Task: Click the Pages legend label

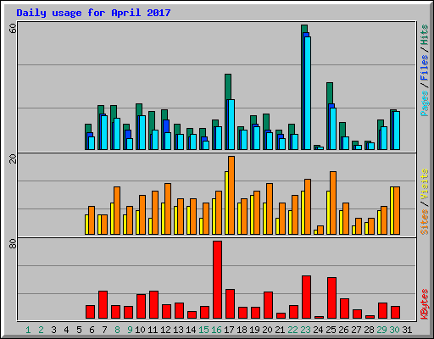Action: tap(424, 103)
